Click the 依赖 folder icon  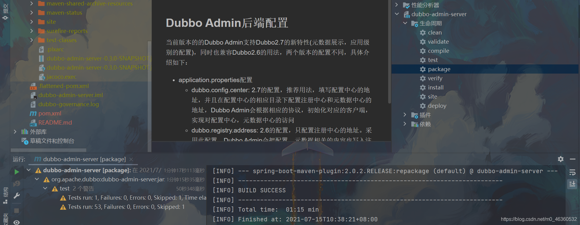point(415,124)
